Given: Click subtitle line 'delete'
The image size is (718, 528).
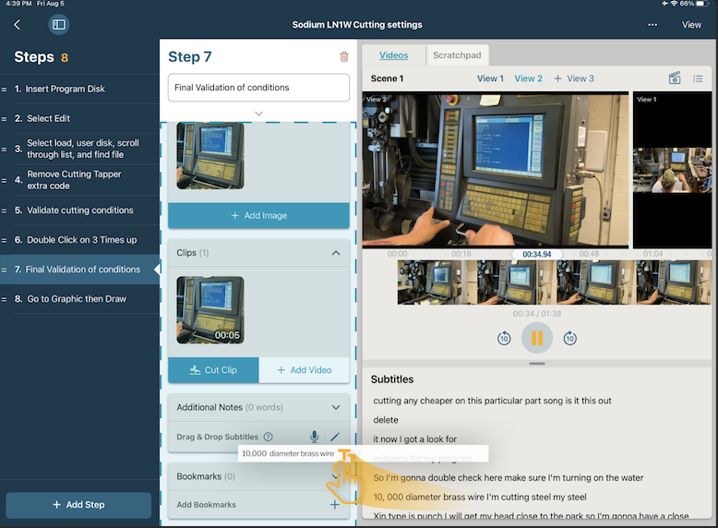Looking at the screenshot, I should pos(386,420).
